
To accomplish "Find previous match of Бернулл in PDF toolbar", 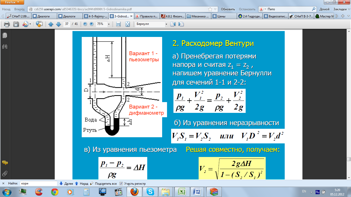I will coord(173,24).
